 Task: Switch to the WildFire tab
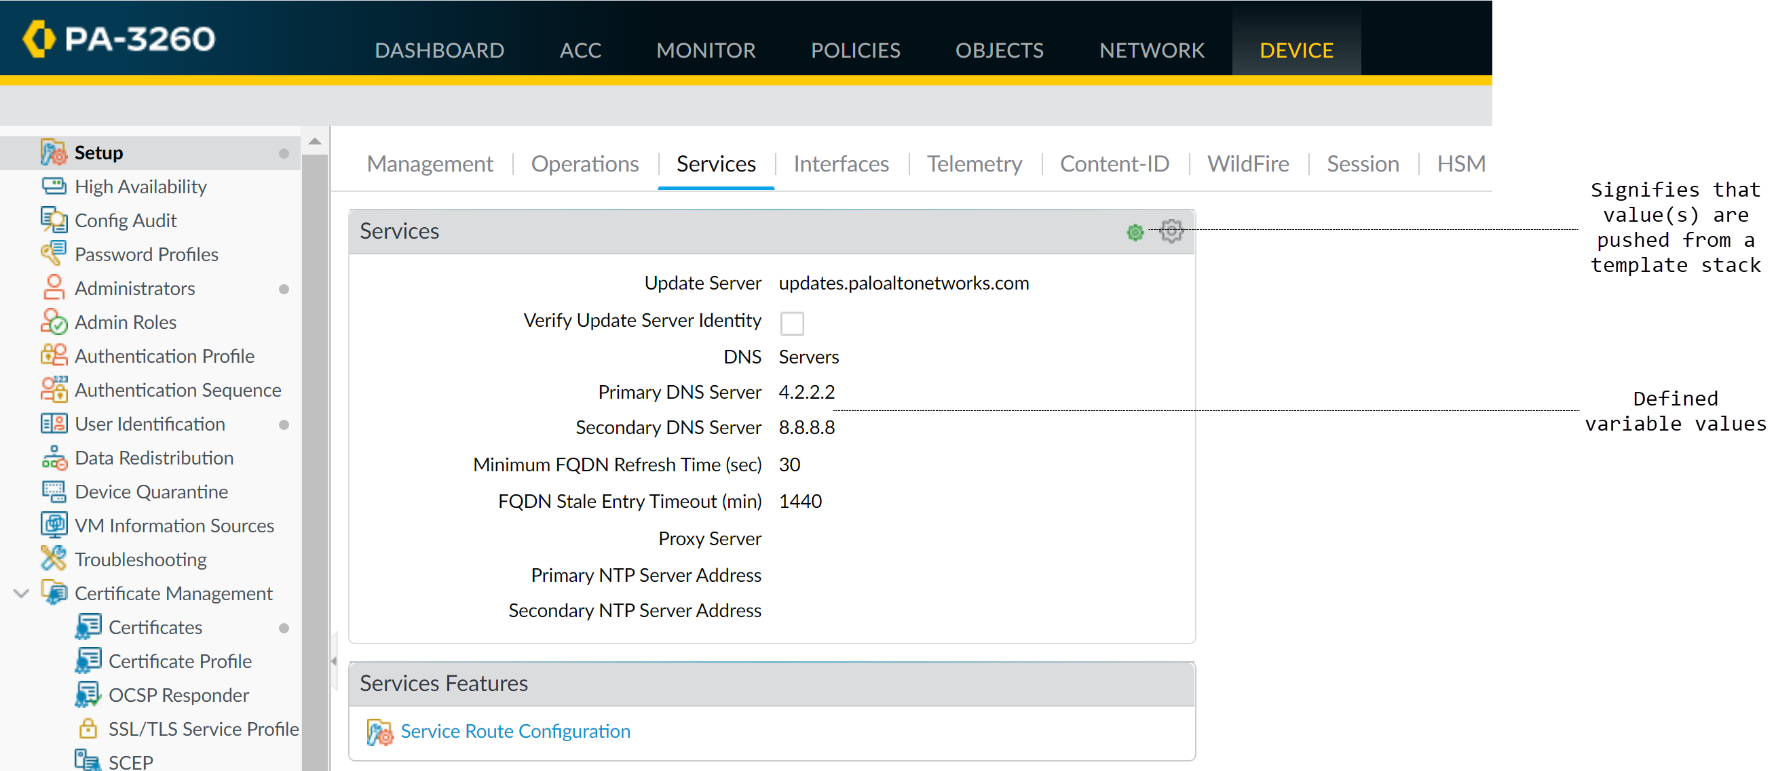pos(1247,164)
